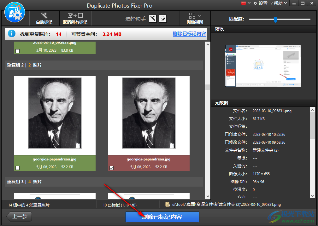The image size is (318, 226).
Task: Click the 重复组 2 group header
Action: [103, 65]
